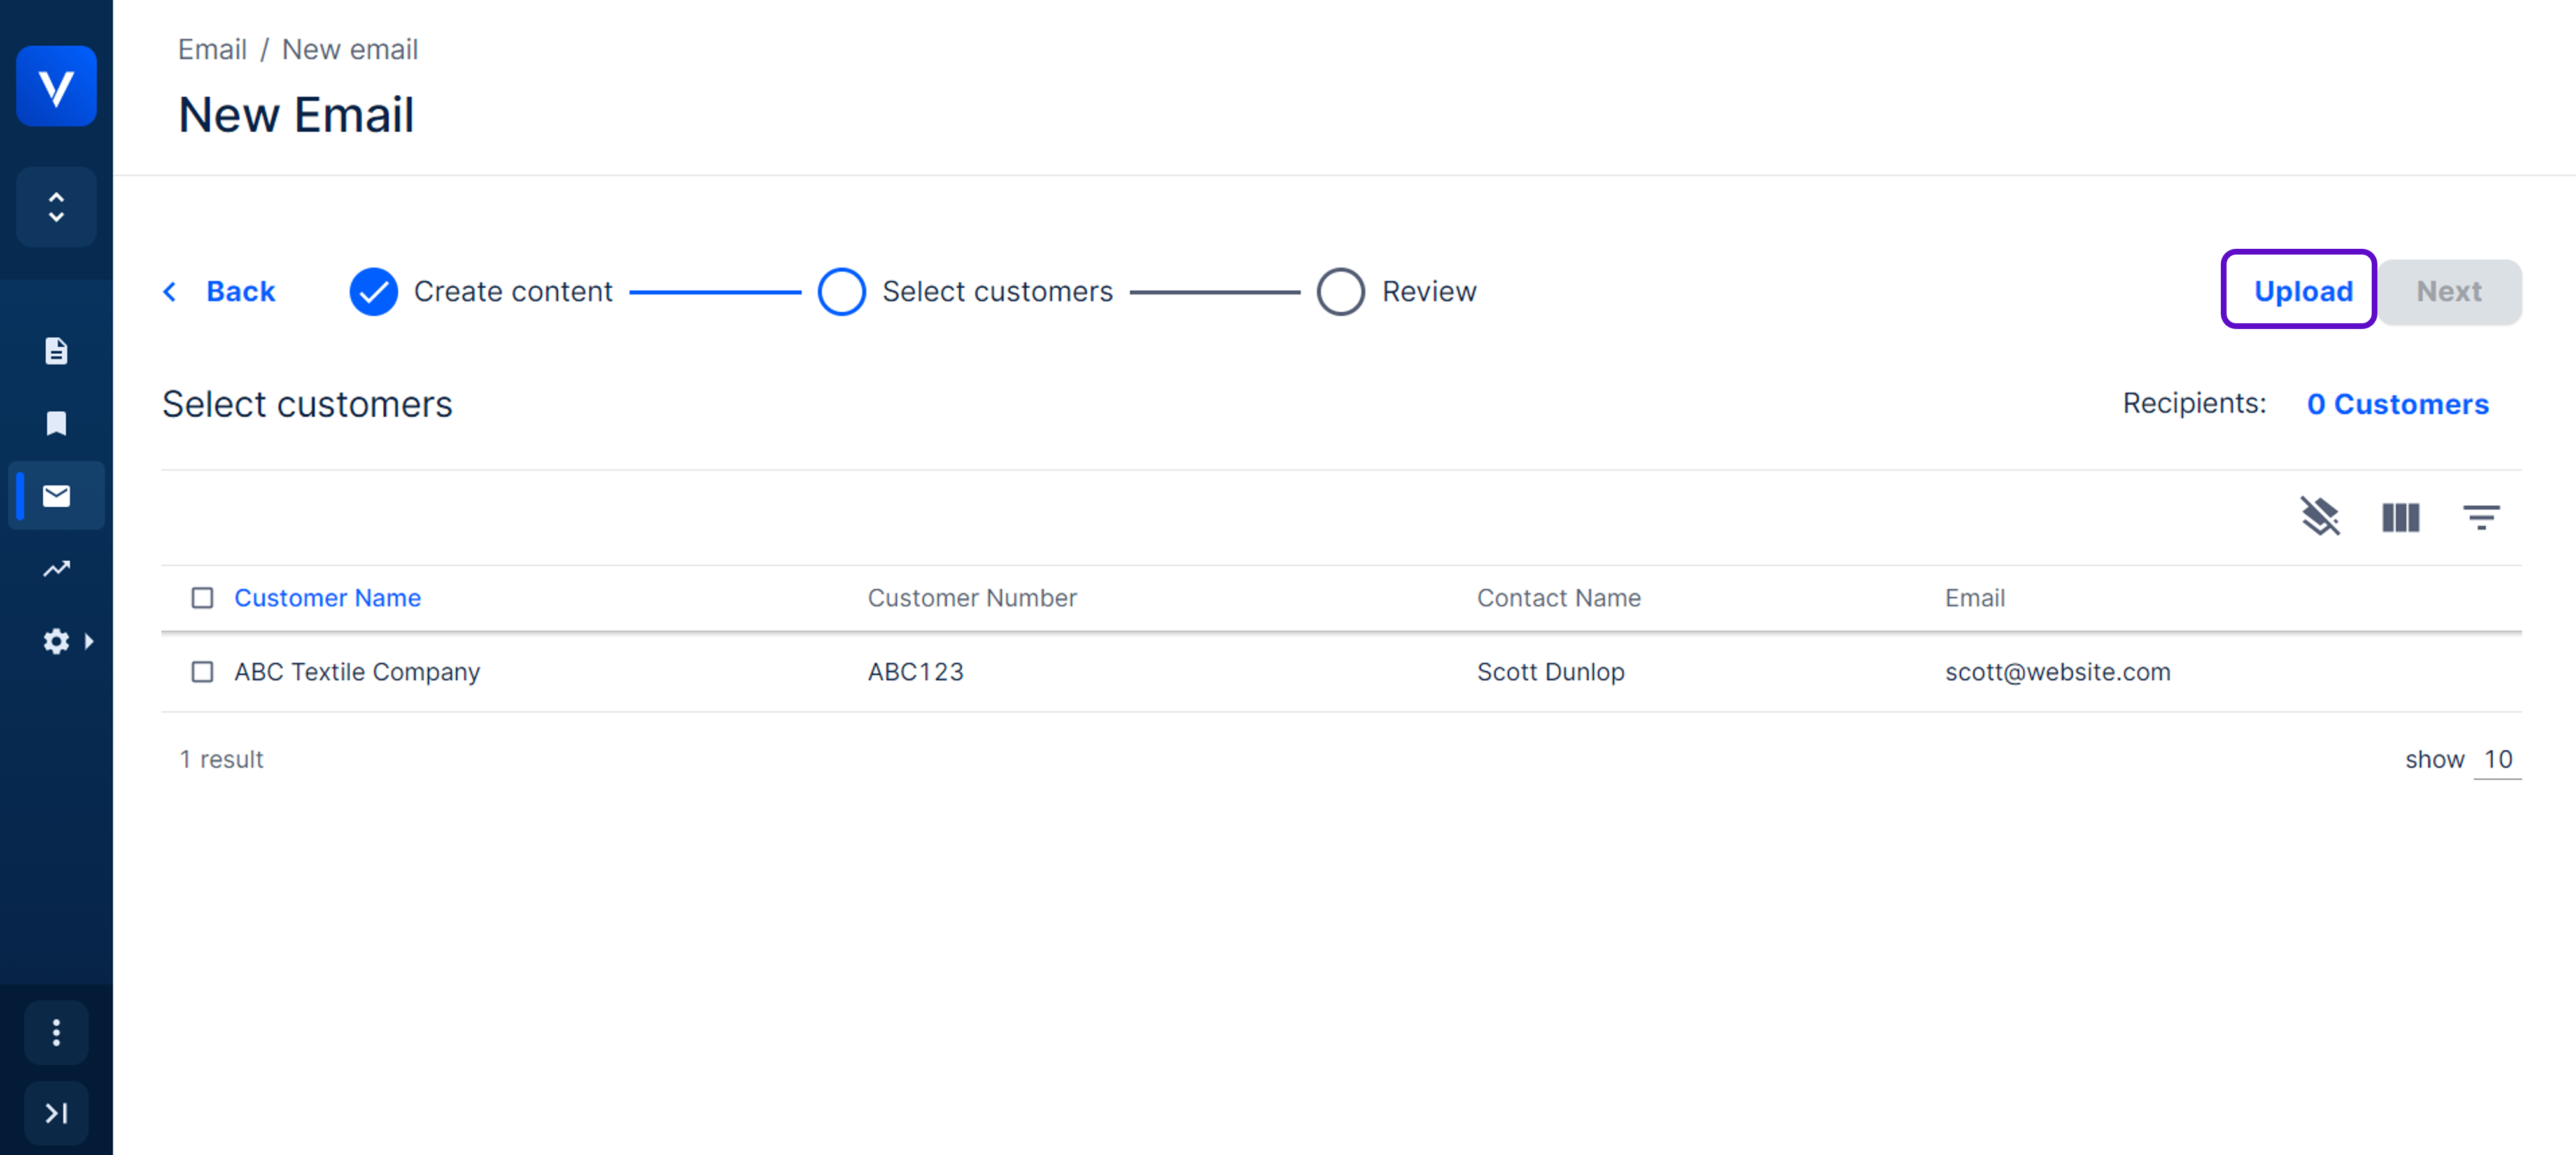Click the clear selection layers icon
Image resolution: width=2576 pixels, height=1155 pixels.
coord(2320,517)
